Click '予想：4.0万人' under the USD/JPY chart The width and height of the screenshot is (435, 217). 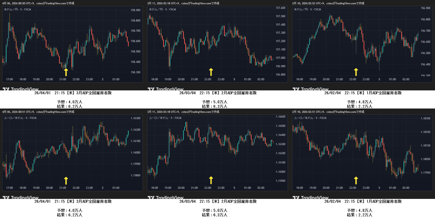click(x=70, y=102)
